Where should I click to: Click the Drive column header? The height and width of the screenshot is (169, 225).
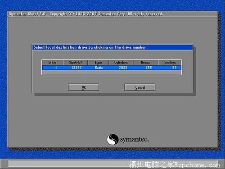point(52,62)
